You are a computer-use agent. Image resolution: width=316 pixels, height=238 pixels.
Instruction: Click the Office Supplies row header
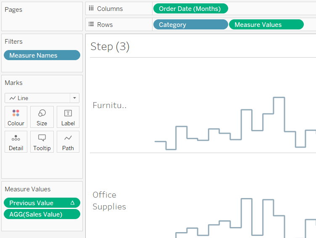pos(109,201)
